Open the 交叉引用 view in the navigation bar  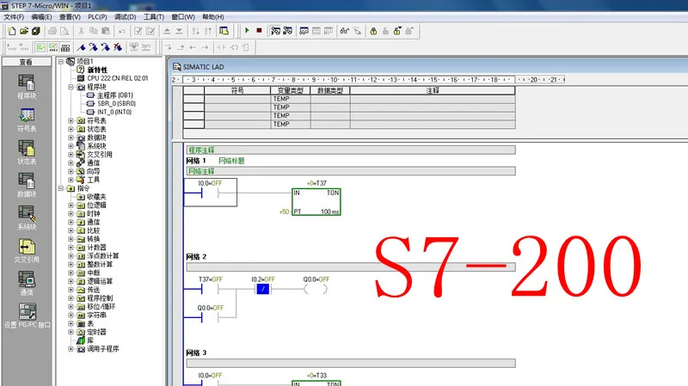(27, 250)
